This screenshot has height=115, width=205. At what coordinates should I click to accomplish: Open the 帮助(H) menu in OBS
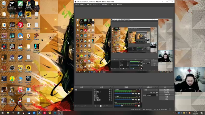click(x=119, y=5)
